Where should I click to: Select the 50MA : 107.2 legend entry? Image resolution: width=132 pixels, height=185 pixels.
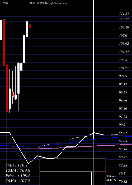(18, 181)
